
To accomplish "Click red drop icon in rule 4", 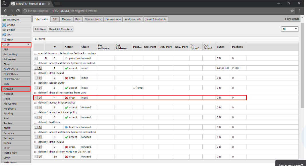I will (66, 98).
